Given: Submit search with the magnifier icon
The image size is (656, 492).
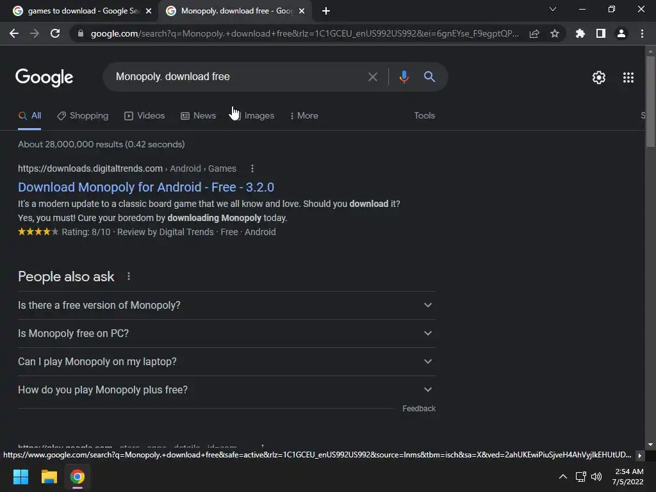Looking at the screenshot, I should tap(429, 77).
